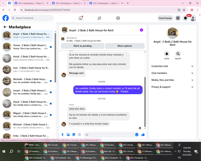Click Anyel's large profile picture in sidebar
The image size is (201, 161).
172,33
